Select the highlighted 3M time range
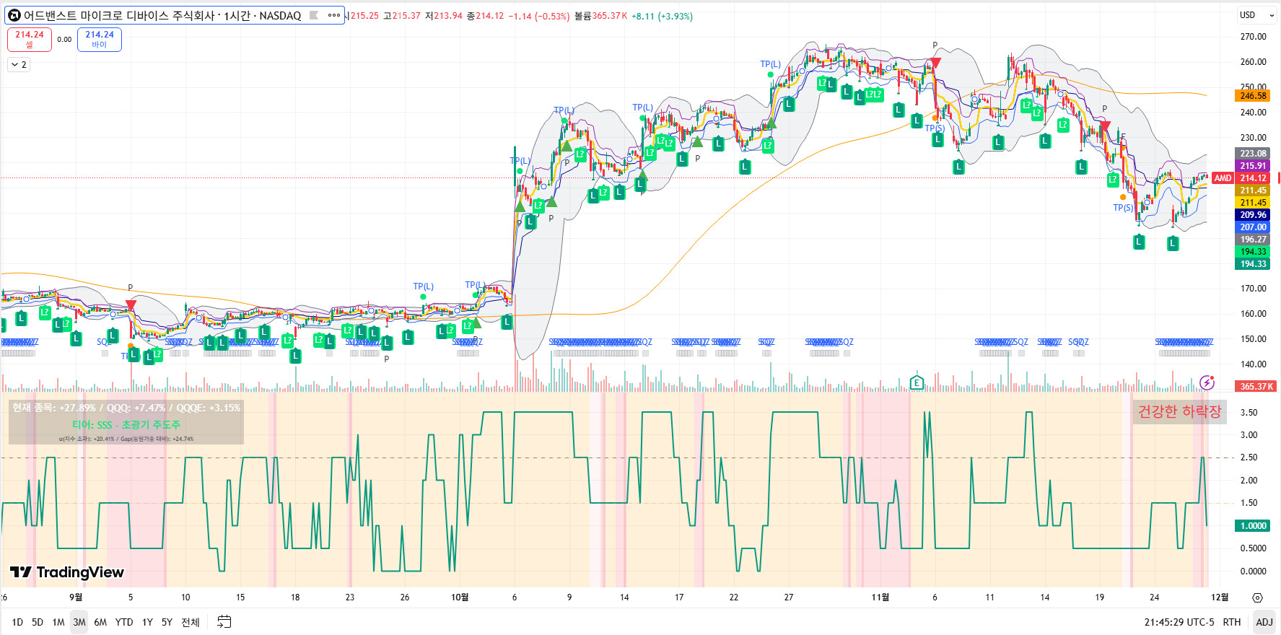This screenshot has height=635, width=1281. coord(79,622)
